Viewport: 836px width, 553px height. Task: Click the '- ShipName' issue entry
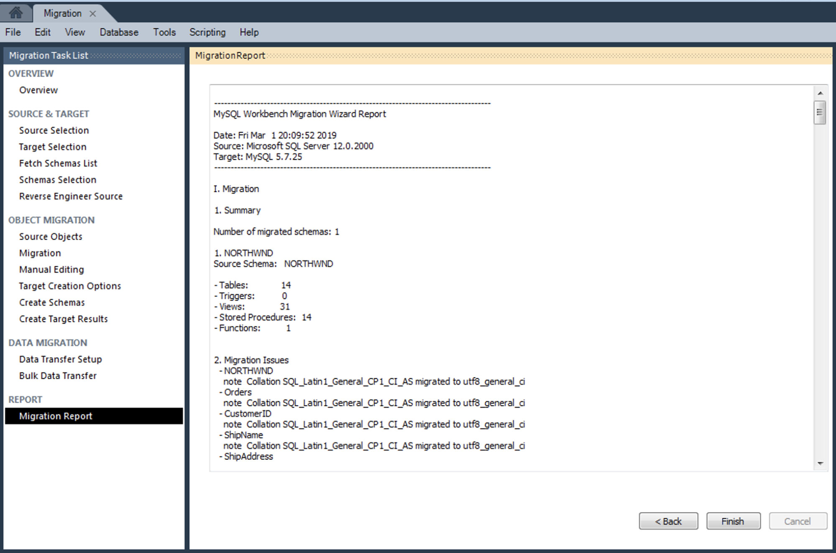pos(241,435)
